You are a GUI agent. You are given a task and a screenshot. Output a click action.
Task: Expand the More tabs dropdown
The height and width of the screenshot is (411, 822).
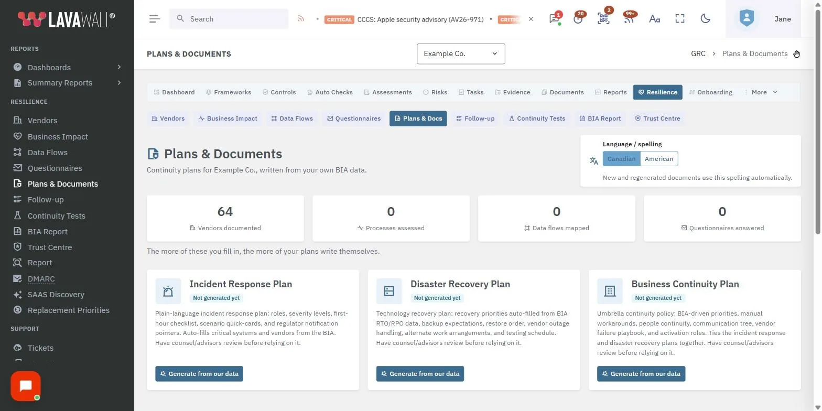pyautogui.click(x=761, y=92)
